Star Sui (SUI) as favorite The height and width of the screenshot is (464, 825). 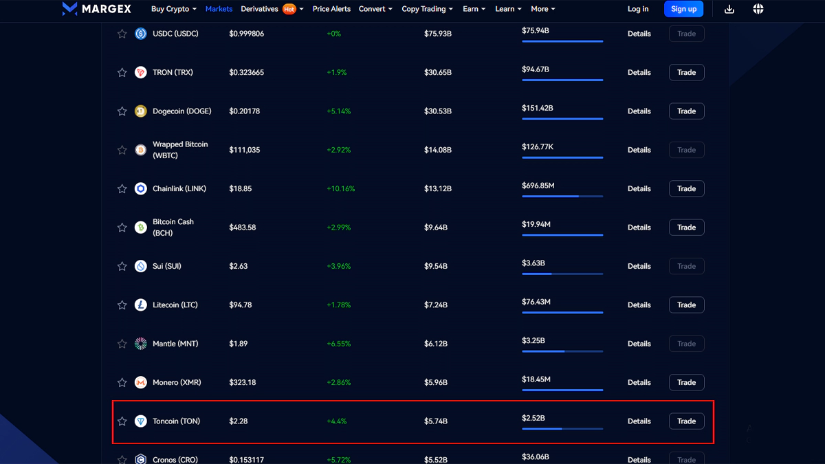click(122, 267)
